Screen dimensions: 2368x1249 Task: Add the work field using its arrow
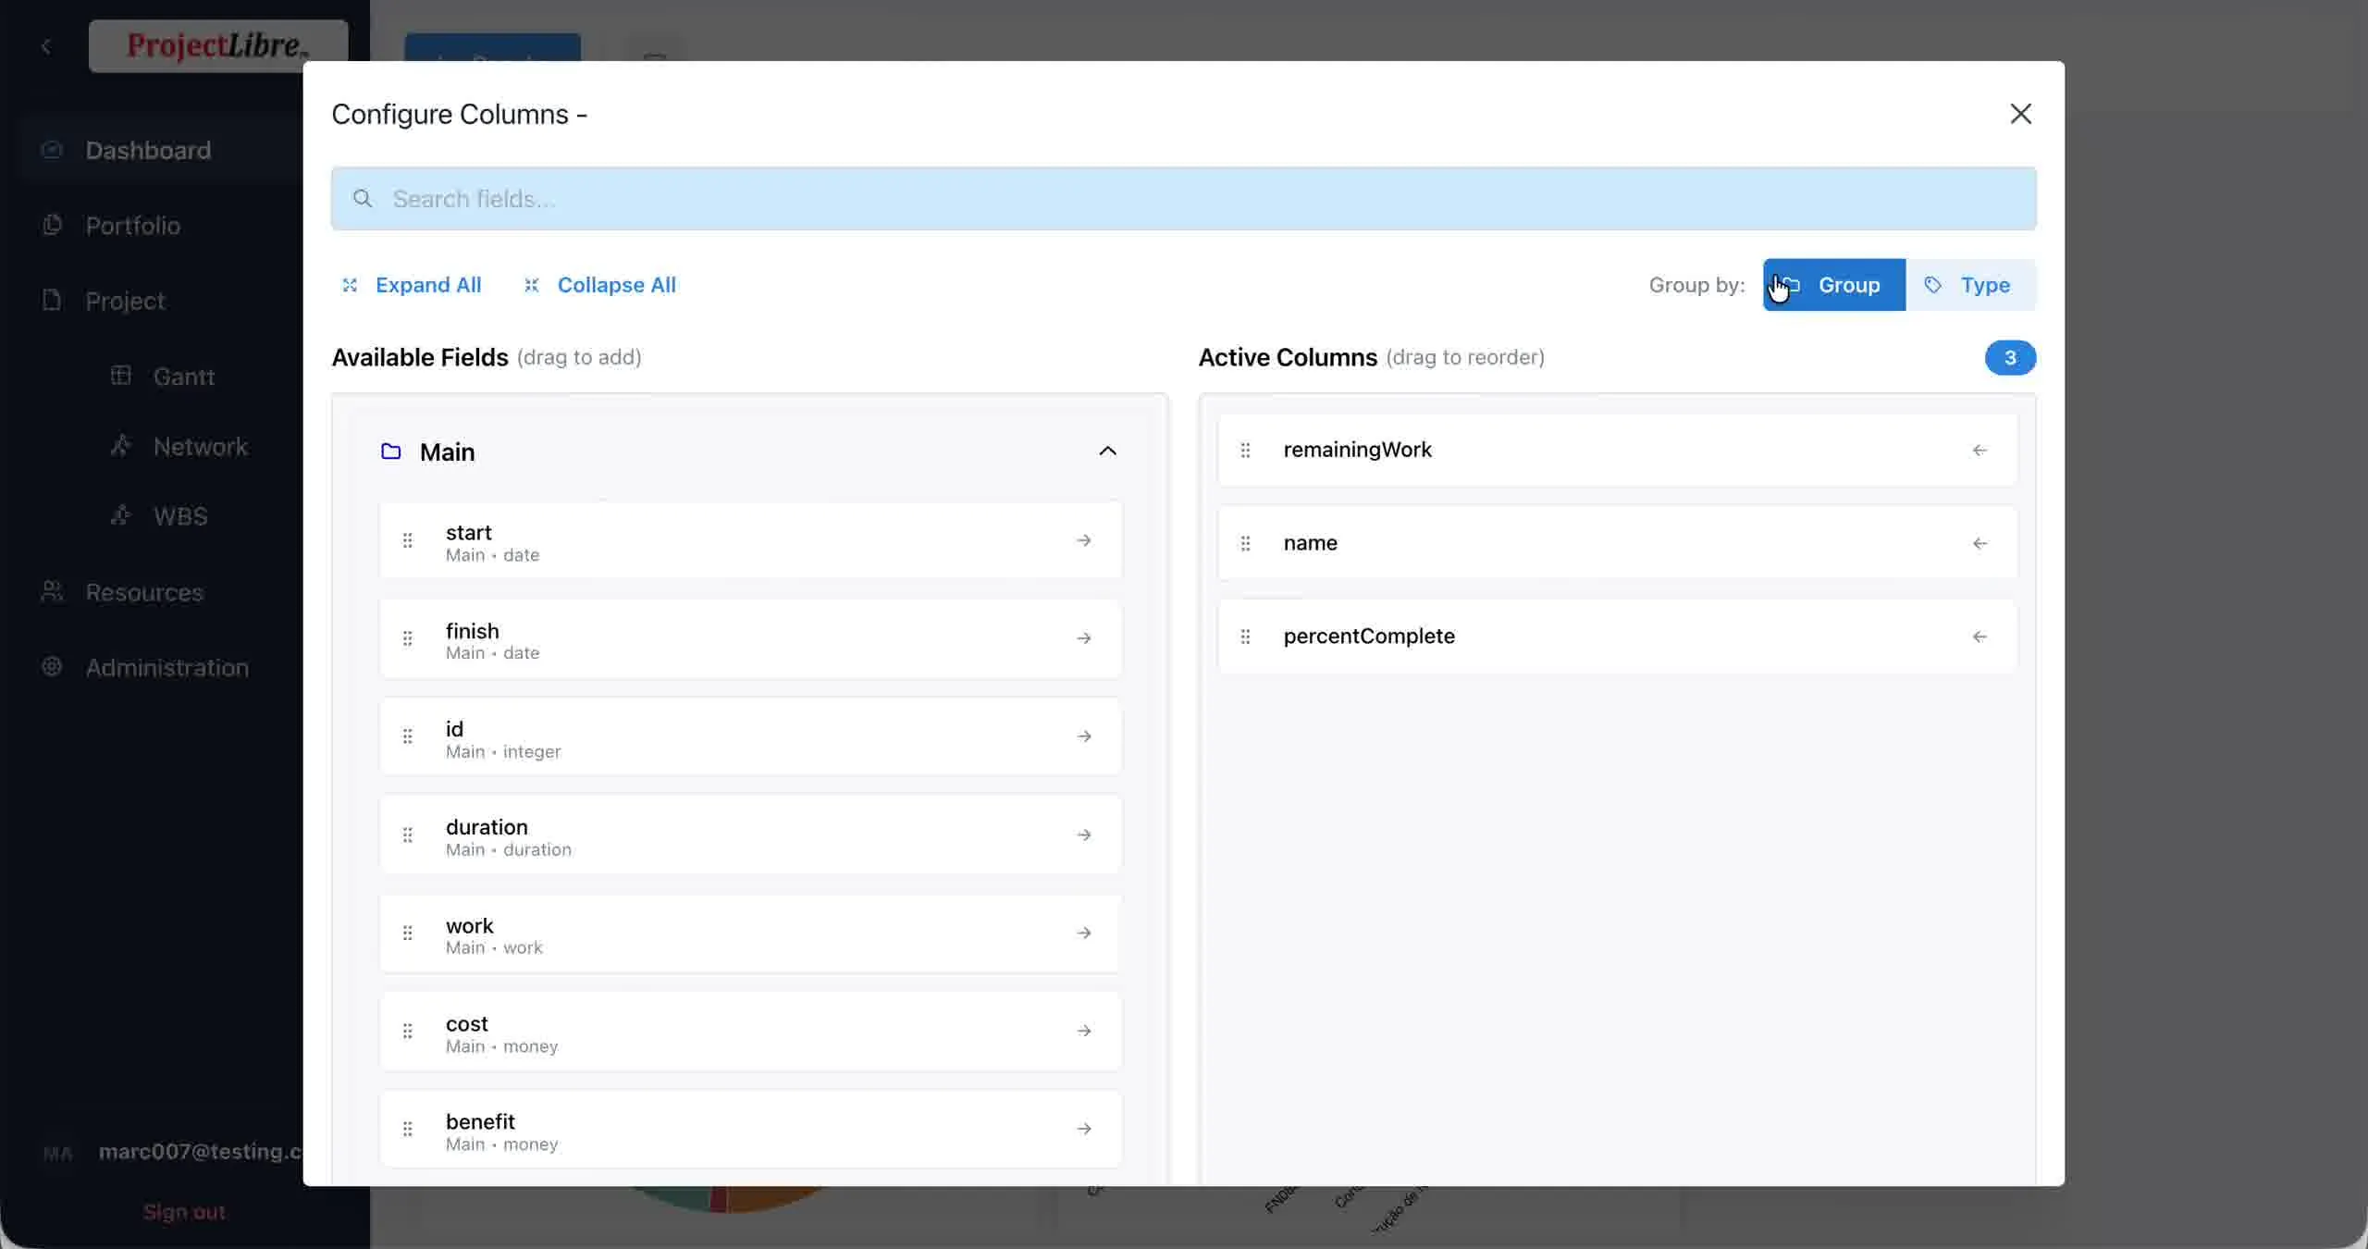pos(1084,933)
